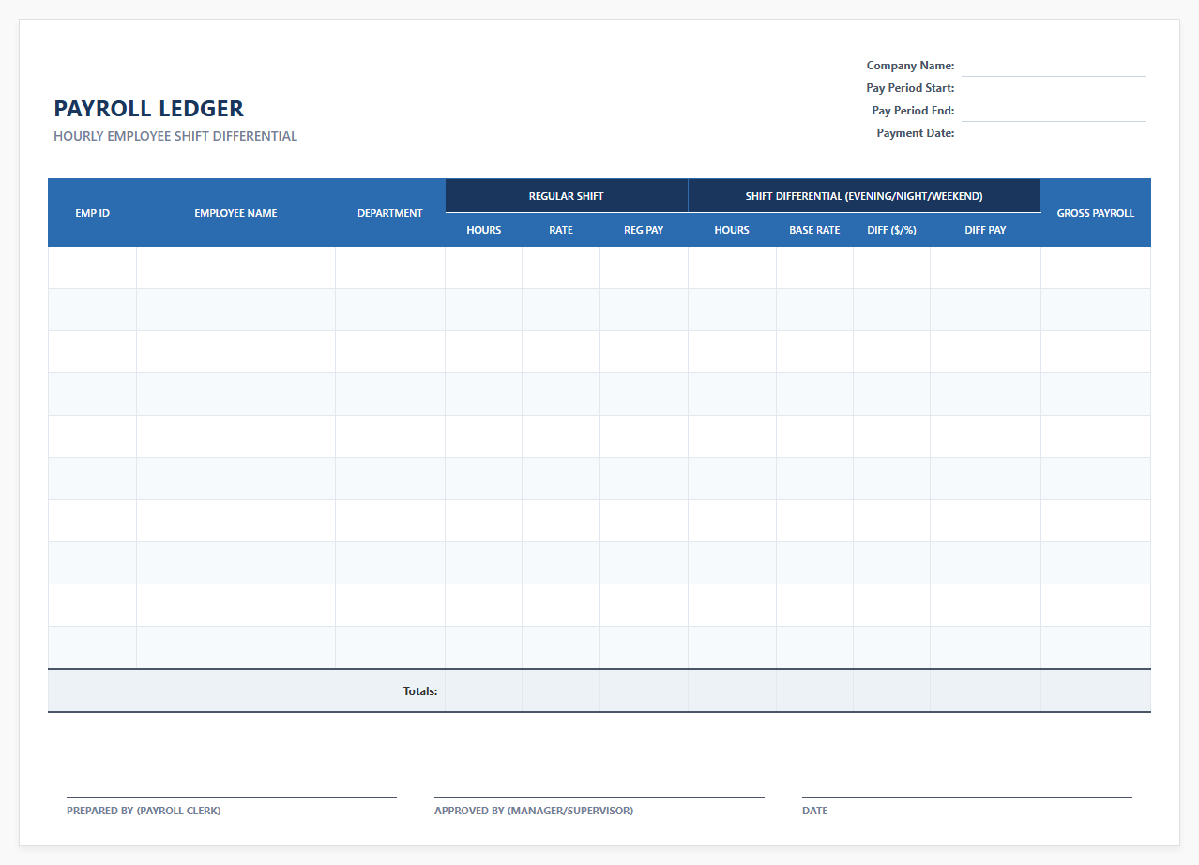Click the Date signature line
1199x865 pixels.
point(967,797)
